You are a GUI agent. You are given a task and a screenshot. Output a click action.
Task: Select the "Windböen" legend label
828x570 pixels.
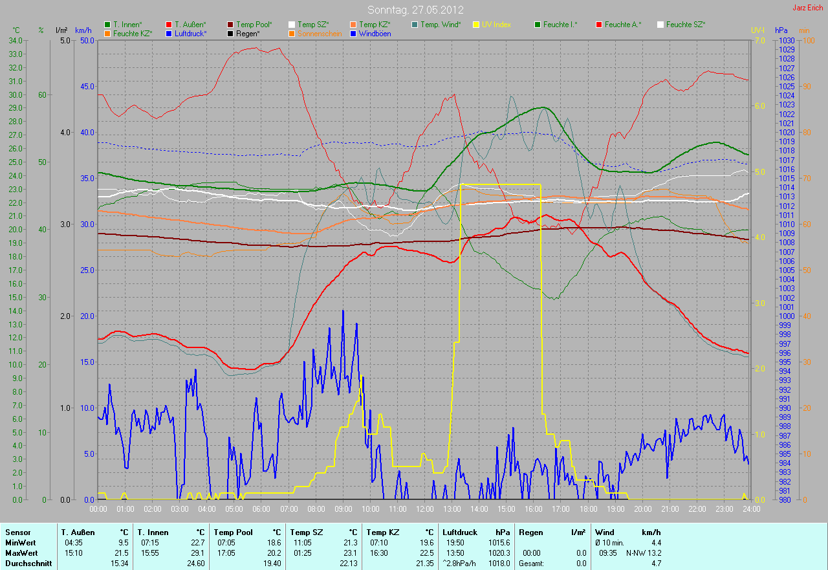pos(375,33)
